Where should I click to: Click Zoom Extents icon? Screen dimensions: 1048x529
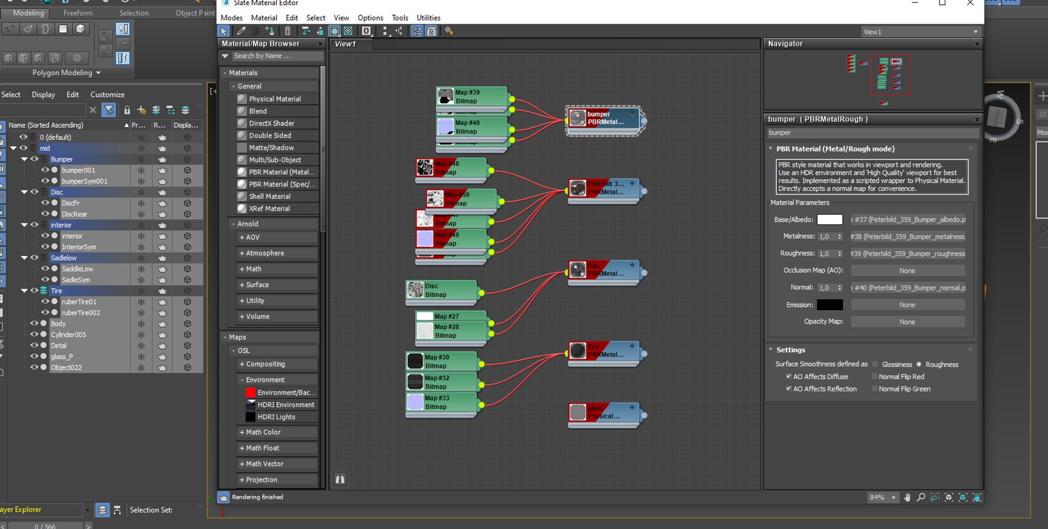click(x=949, y=497)
